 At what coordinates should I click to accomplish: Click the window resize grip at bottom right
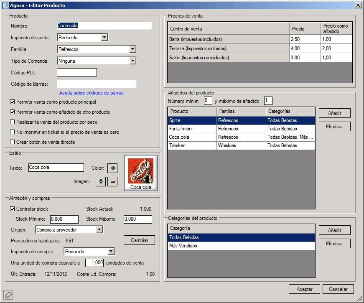click(360, 298)
